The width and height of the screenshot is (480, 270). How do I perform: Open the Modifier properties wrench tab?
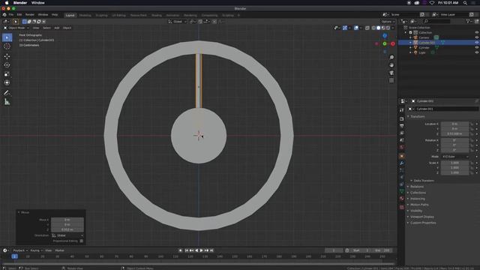[x=402, y=163]
